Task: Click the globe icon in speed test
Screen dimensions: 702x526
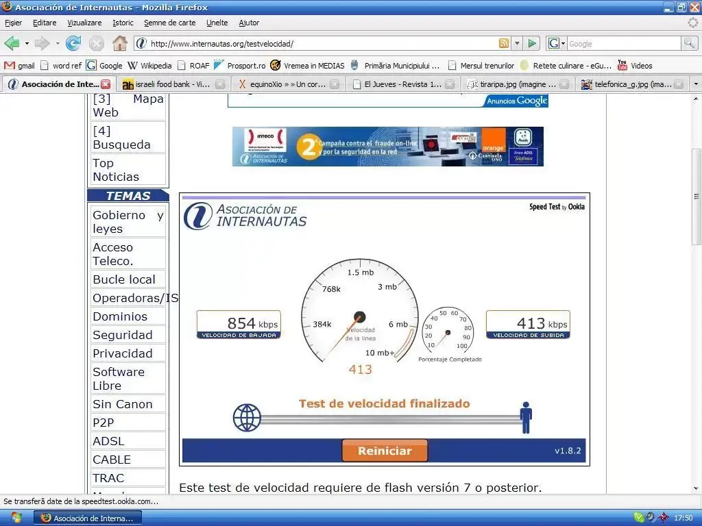Action: tap(247, 418)
